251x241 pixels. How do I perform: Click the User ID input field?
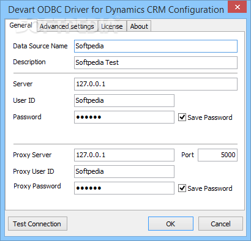pos(124,100)
